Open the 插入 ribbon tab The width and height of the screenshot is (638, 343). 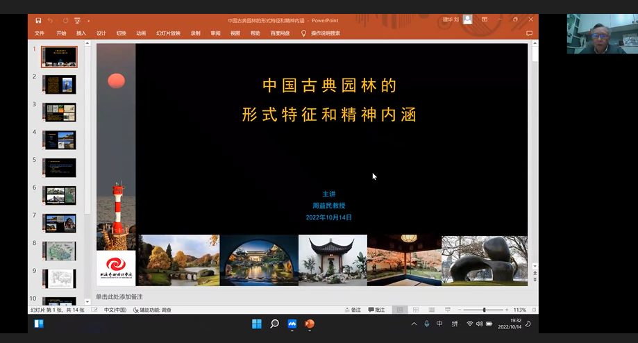(81, 33)
